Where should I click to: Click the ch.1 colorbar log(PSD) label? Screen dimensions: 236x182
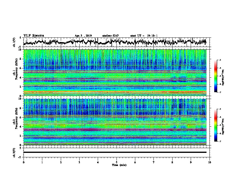coord(223,78)
